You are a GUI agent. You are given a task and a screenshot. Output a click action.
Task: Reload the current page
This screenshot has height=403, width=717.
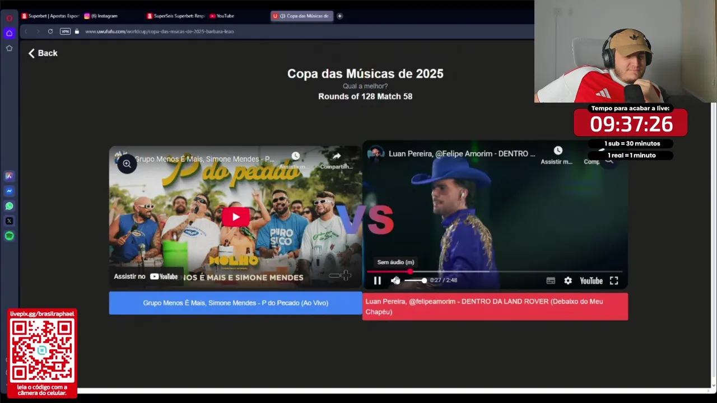coord(50,31)
